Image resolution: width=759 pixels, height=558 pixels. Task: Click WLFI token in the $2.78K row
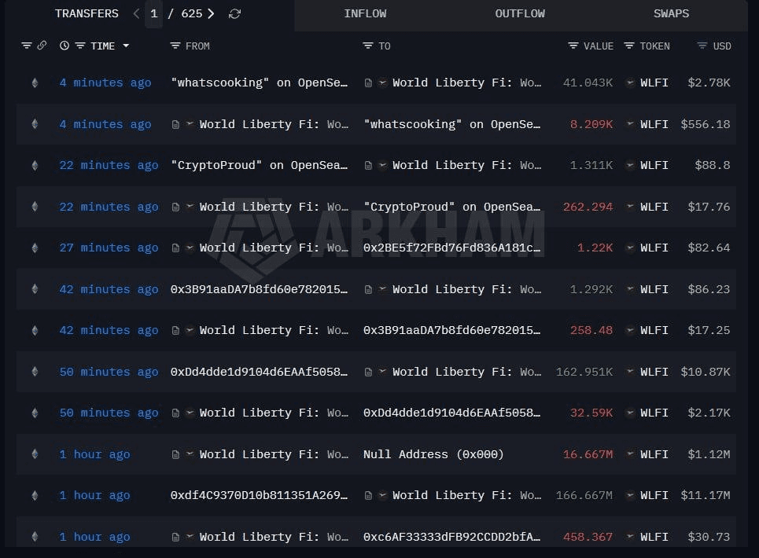coord(654,83)
